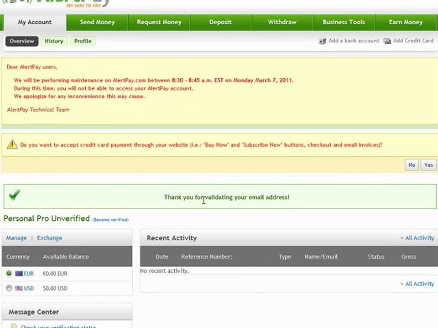
Task: Go to the Send Money tab
Action: pyautogui.click(x=97, y=22)
